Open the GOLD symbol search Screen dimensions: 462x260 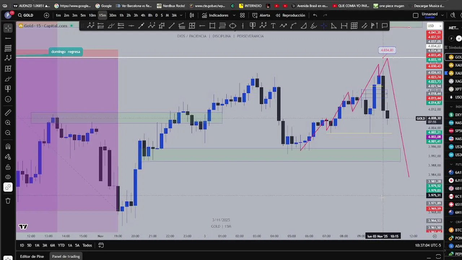(x=26, y=15)
